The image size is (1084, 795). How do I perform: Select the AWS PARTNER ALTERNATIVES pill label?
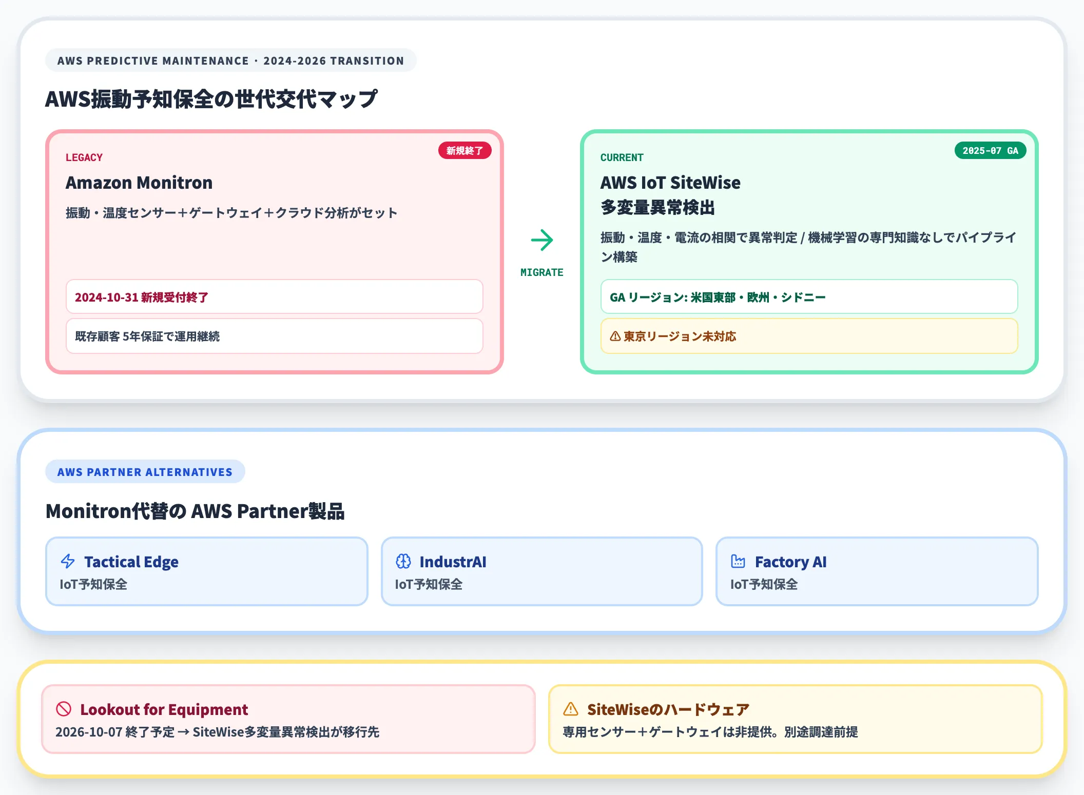click(x=145, y=472)
